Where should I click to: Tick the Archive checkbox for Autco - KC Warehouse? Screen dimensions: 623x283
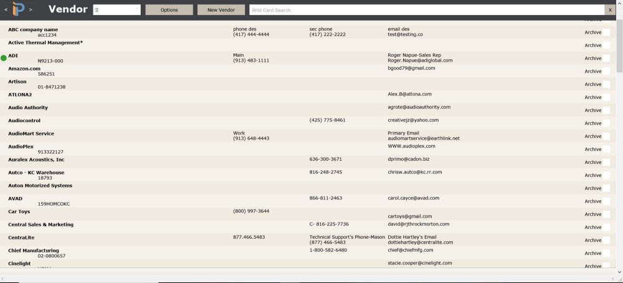[x=606, y=175]
